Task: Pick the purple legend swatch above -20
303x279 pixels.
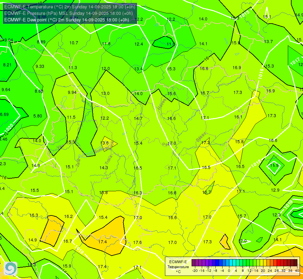Action: (193, 263)
